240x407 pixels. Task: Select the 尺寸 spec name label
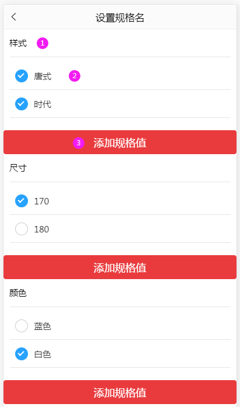(x=18, y=168)
